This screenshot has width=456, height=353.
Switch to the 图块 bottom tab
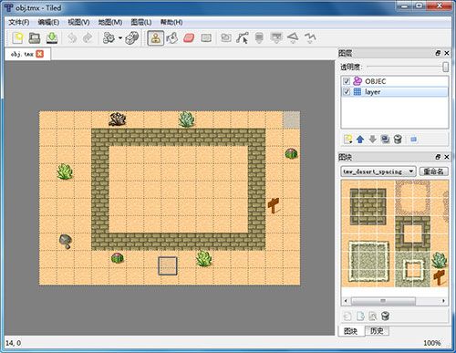[x=351, y=331]
